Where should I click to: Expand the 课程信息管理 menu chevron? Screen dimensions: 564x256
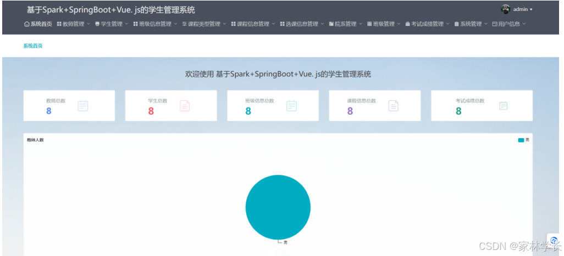(x=273, y=24)
